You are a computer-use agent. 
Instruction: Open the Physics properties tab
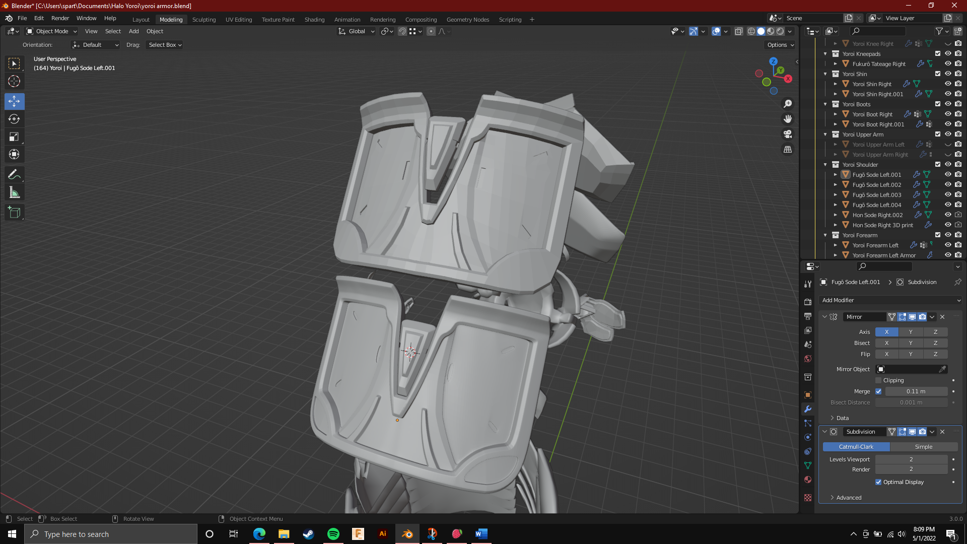pos(808,437)
